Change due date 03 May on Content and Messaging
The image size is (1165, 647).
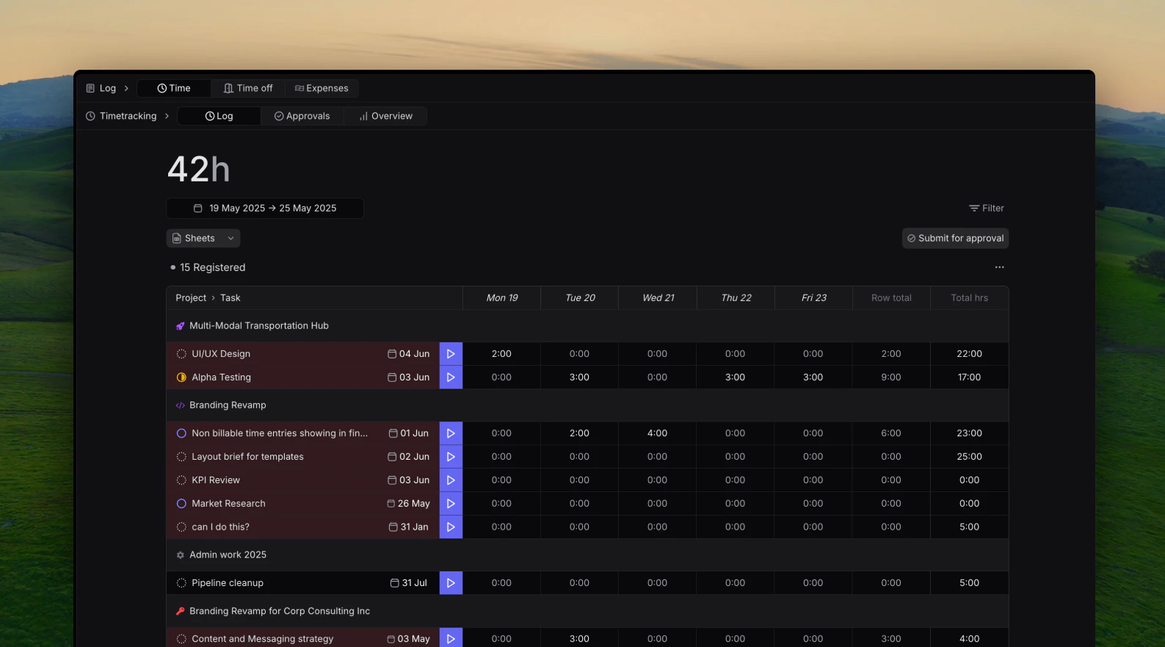[409, 639]
